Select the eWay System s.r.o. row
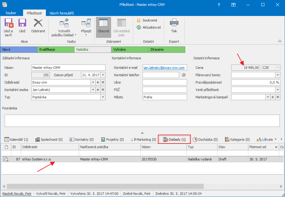This screenshot has height=197, width=285. [x=142, y=159]
